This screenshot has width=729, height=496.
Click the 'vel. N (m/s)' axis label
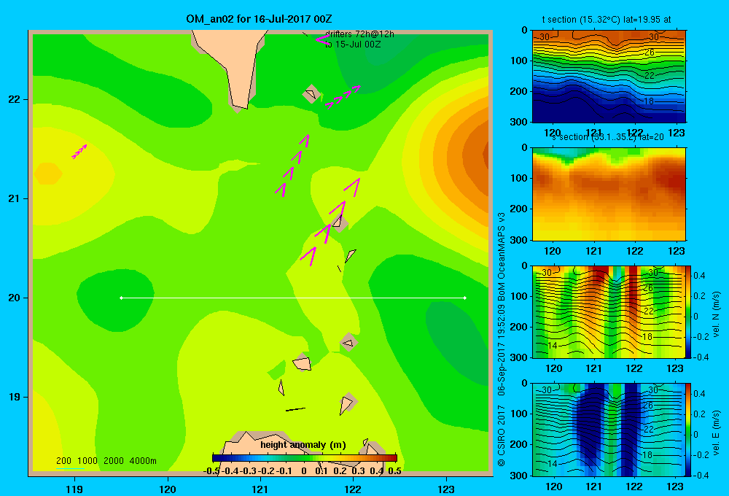tap(716, 314)
